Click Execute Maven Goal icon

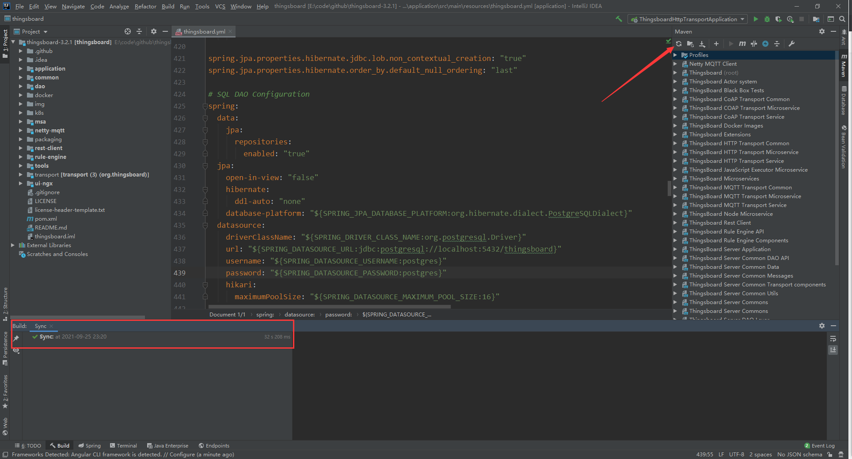click(x=742, y=44)
